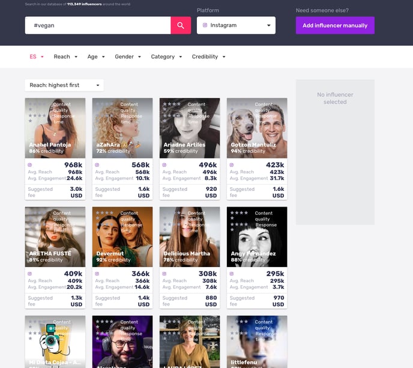413x368 pixels.
Task: Select Gotzon Mantuliz's photo thumbnail
Action: (x=257, y=128)
